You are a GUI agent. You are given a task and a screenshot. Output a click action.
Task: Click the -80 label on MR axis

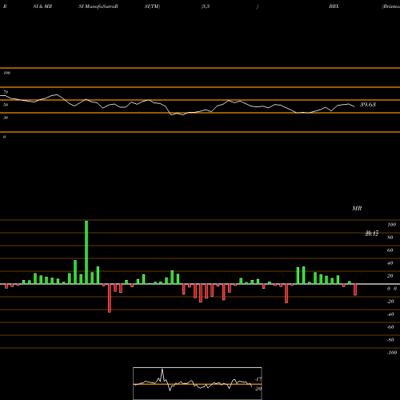(x=390, y=340)
